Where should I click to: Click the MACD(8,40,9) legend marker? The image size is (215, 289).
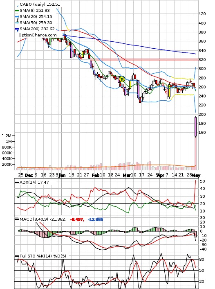click(x=17, y=219)
